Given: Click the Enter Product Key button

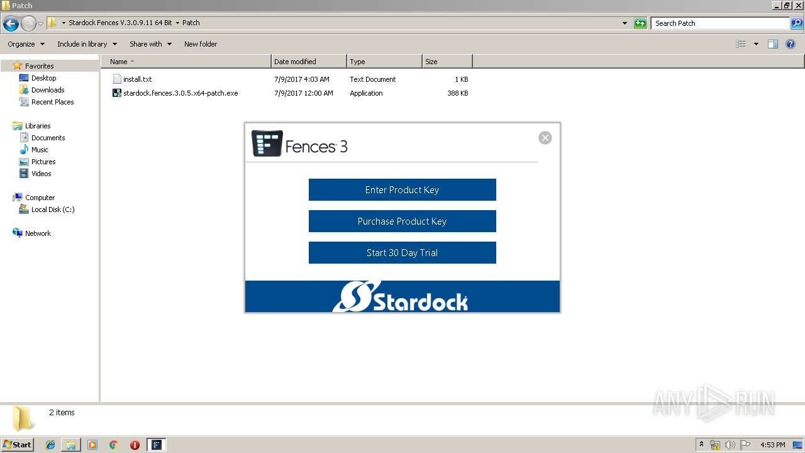Looking at the screenshot, I should (402, 189).
